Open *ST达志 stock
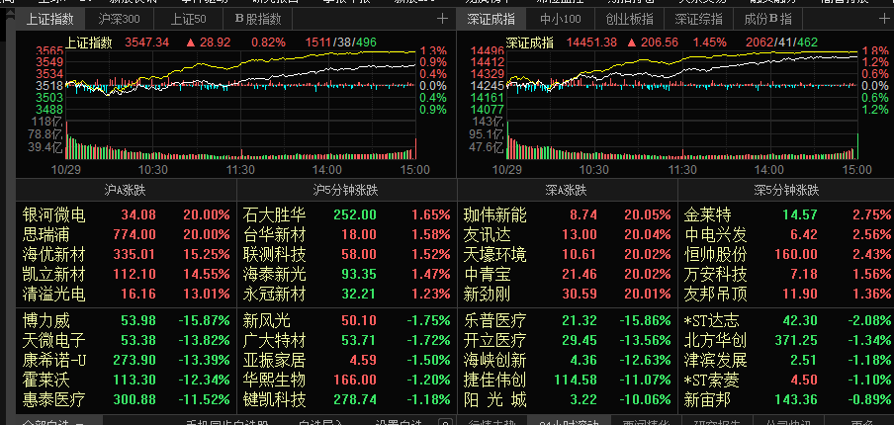Screen dimensions: 894x425 (x=785, y=321)
